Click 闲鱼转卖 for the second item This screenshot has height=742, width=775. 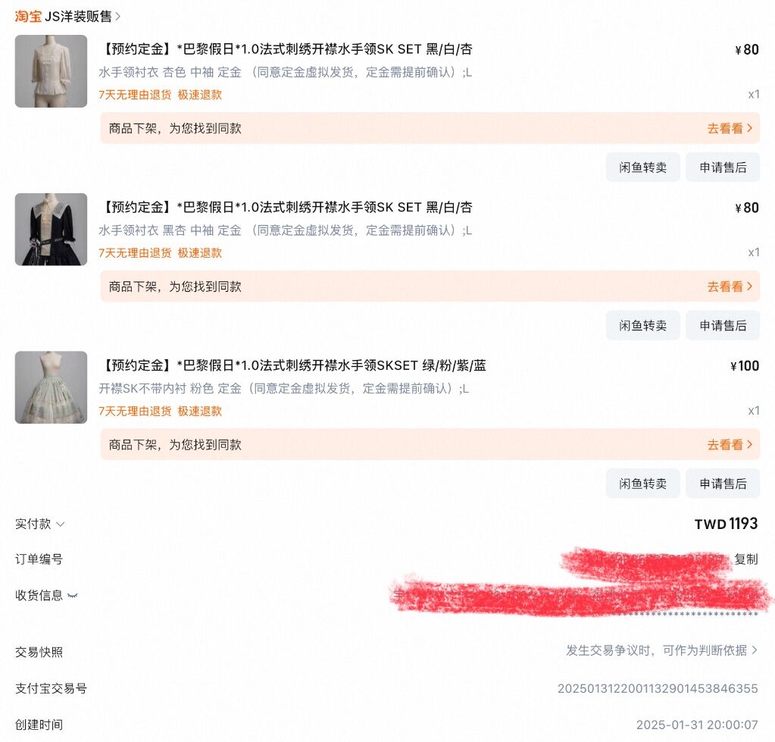(x=642, y=326)
